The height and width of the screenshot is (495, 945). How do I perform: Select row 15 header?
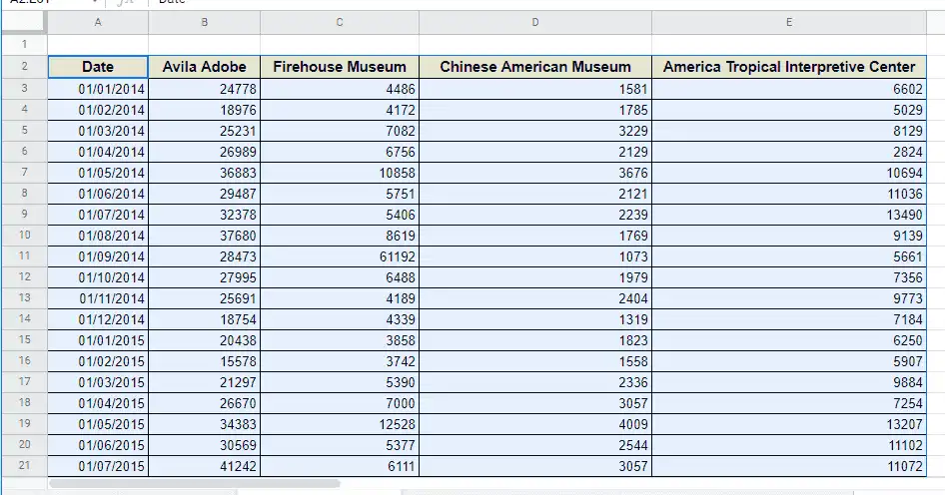tap(24, 339)
